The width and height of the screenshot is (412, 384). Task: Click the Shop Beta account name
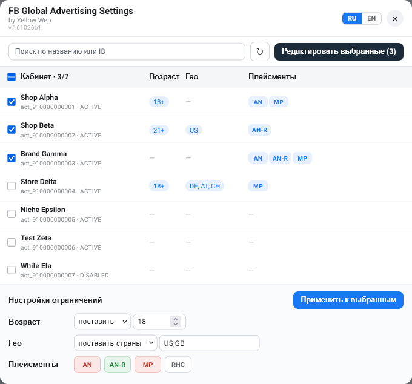tap(38, 125)
